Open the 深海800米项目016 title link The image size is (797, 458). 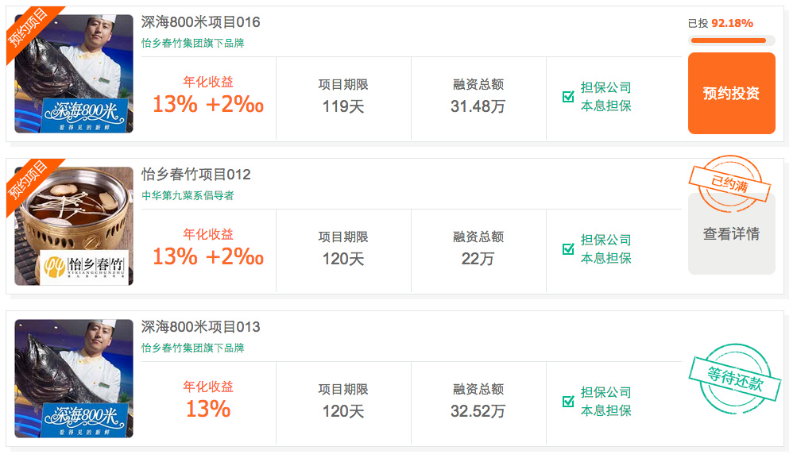click(201, 22)
